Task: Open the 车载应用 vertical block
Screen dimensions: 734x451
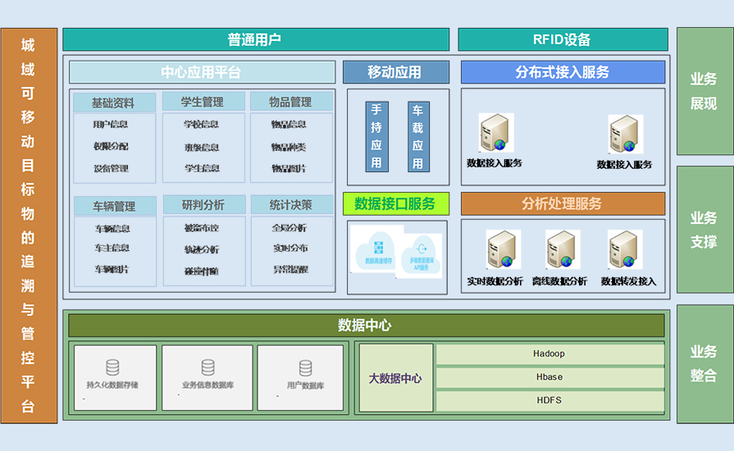Action: pyautogui.click(x=418, y=136)
